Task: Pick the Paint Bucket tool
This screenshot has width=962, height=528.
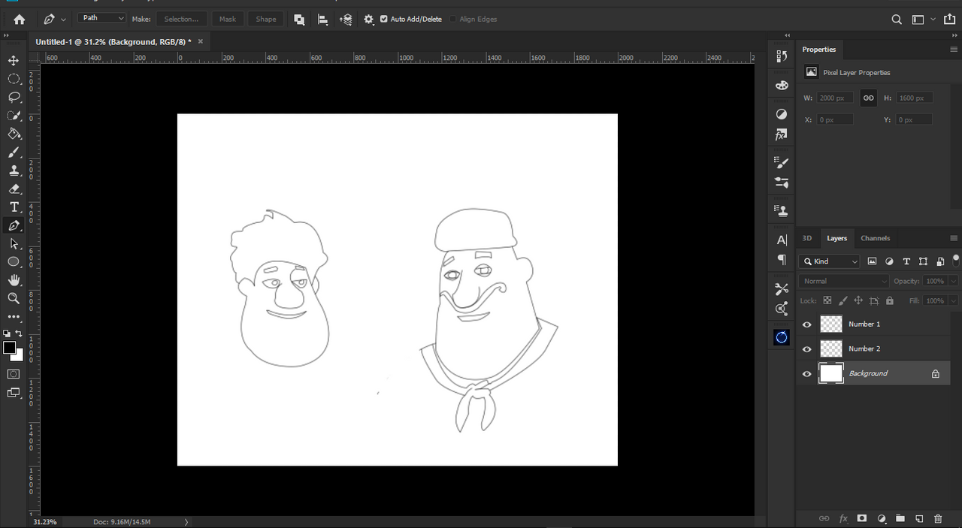Action: coord(14,134)
